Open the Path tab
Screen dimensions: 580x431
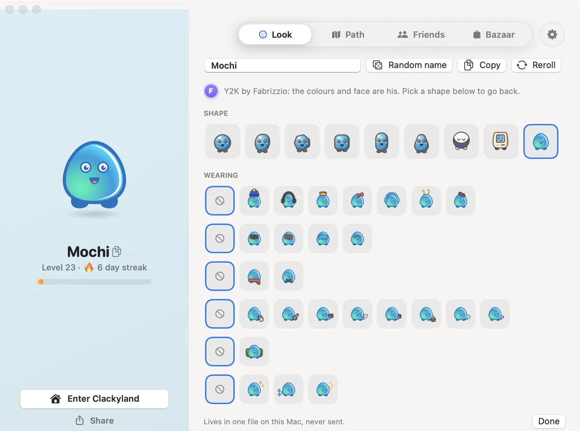[x=348, y=34]
